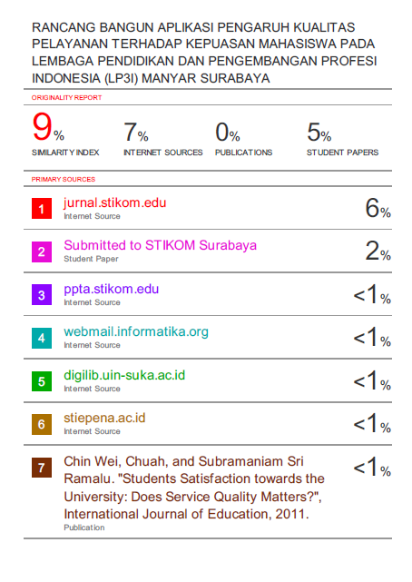The height and width of the screenshot is (582, 412).
Task: Open the digilib.uin-suka.ac.id source link
Action: 124,375
